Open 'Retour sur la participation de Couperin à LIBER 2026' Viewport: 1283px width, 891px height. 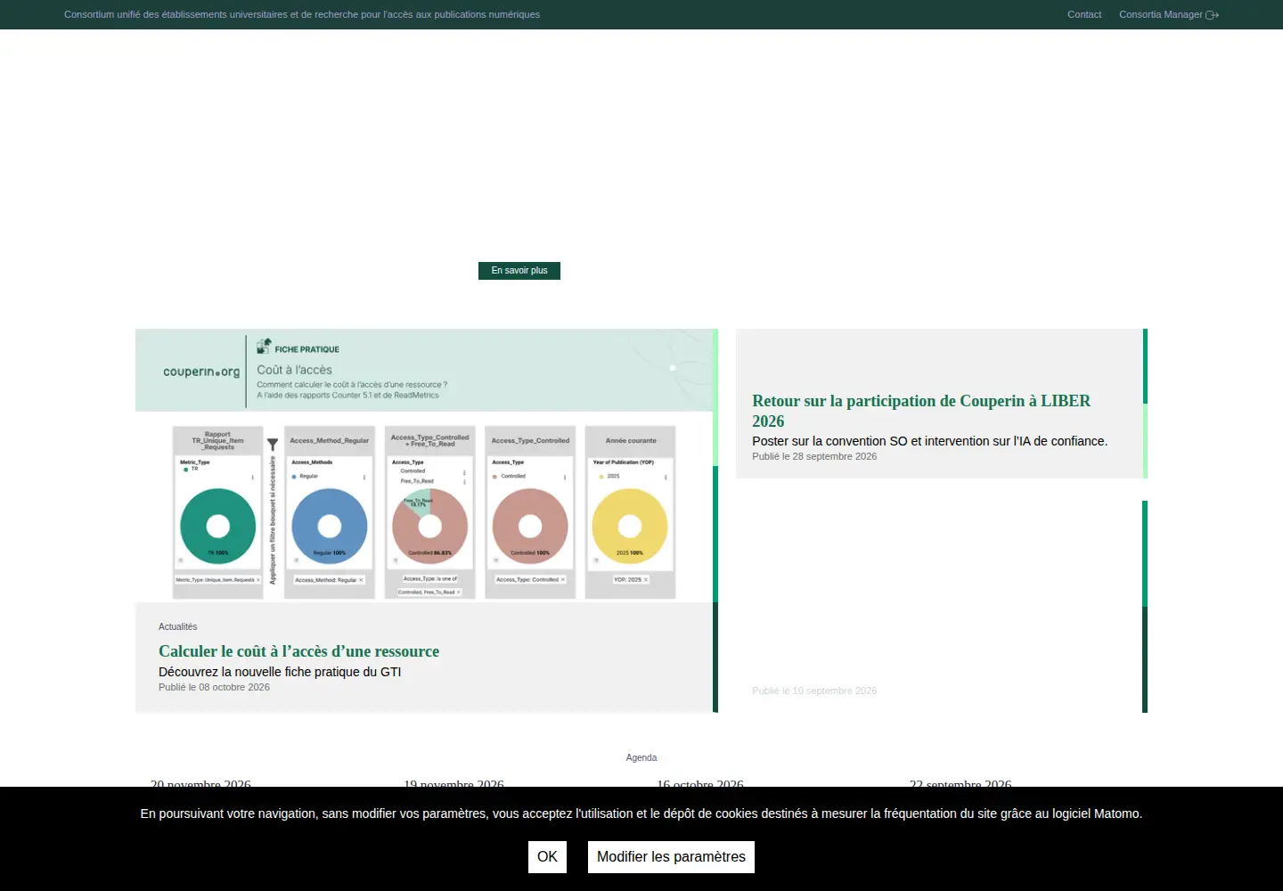click(x=921, y=411)
